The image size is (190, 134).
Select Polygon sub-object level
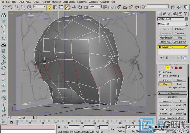click(177, 68)
